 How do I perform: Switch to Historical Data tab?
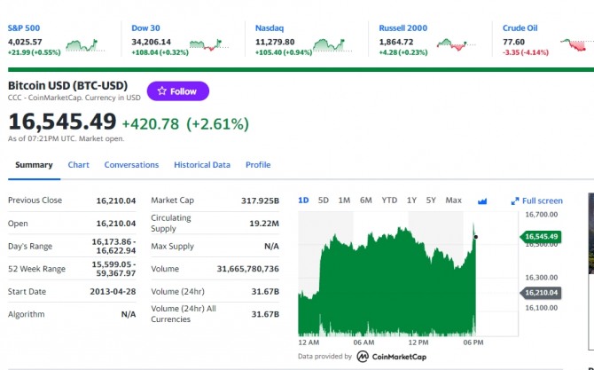[202, 165]
